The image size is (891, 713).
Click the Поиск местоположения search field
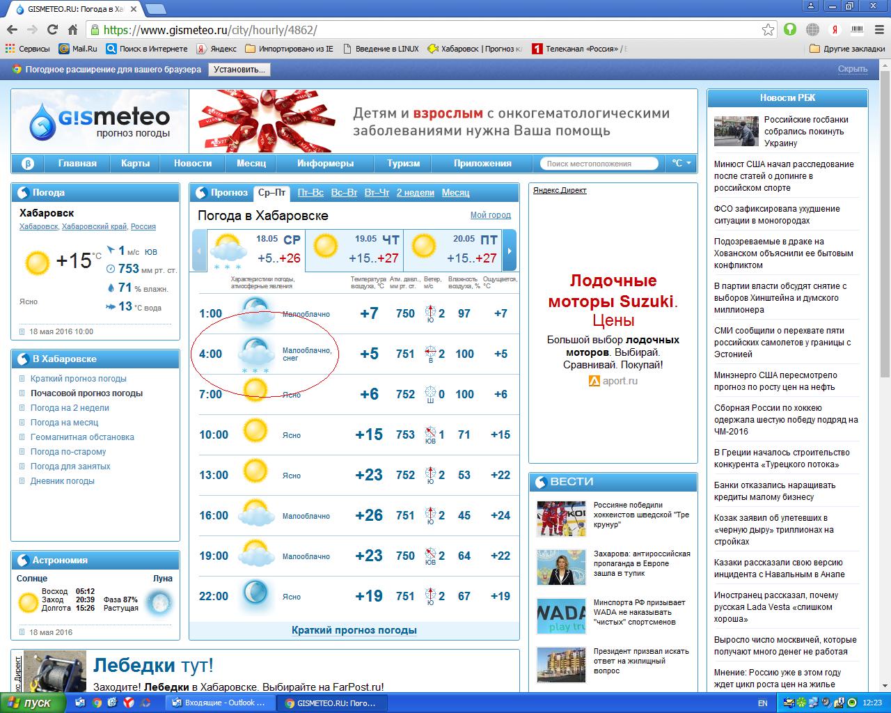coord(599,164)
